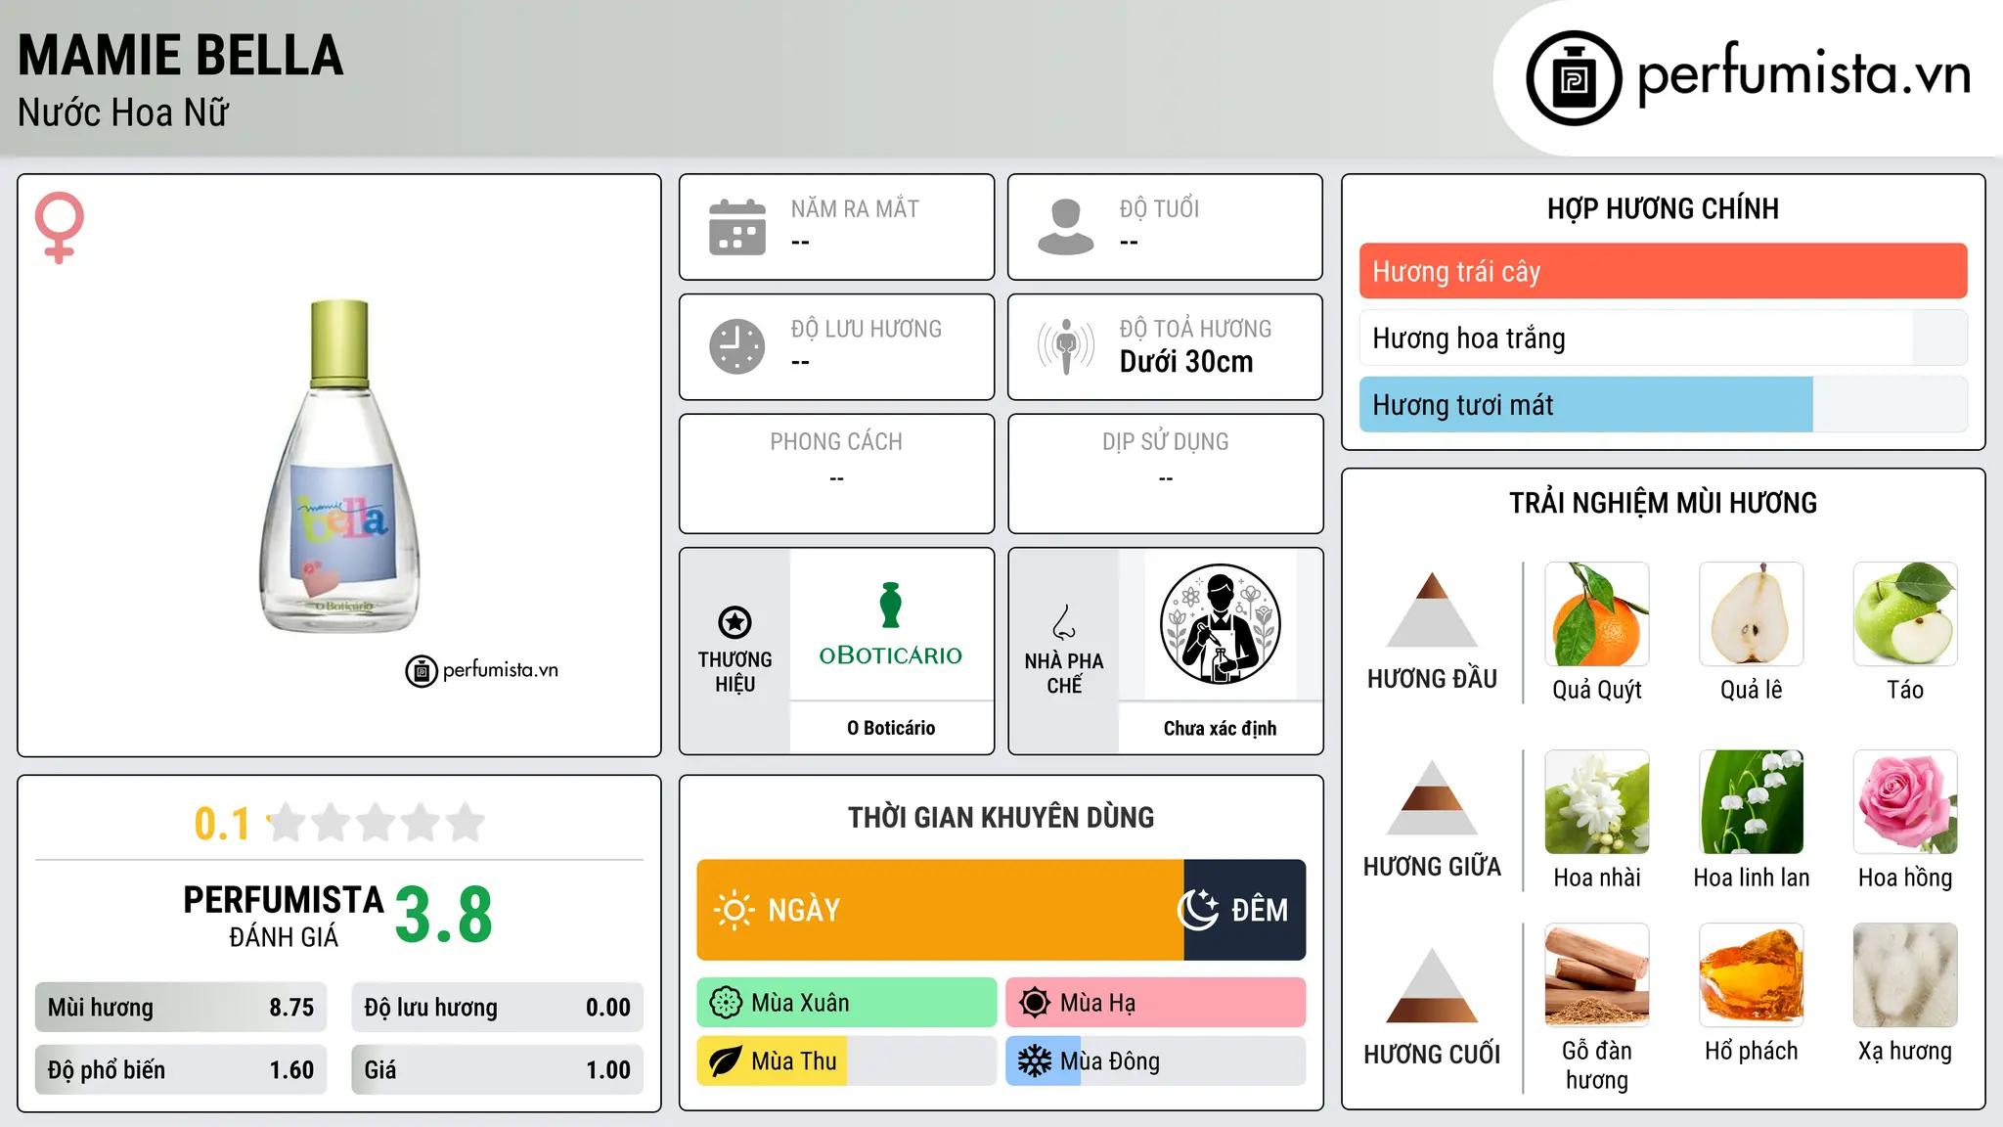Click the Chưa xác định perfumer caption
Viewport: 2003px width, 1127px height.
coord(1220,728)
